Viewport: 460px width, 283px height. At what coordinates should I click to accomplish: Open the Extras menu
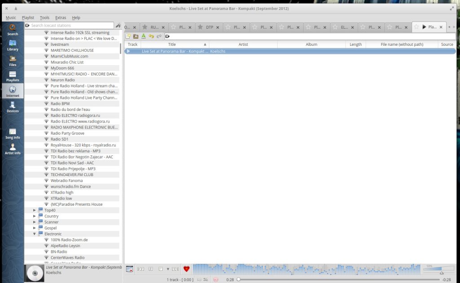61,18
